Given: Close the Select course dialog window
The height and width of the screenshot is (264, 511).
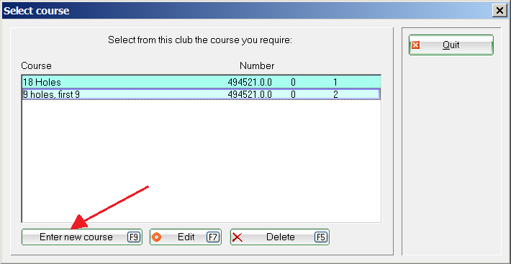Looking at the screenshot, I should pyautogui.click(x=499, y=11).
